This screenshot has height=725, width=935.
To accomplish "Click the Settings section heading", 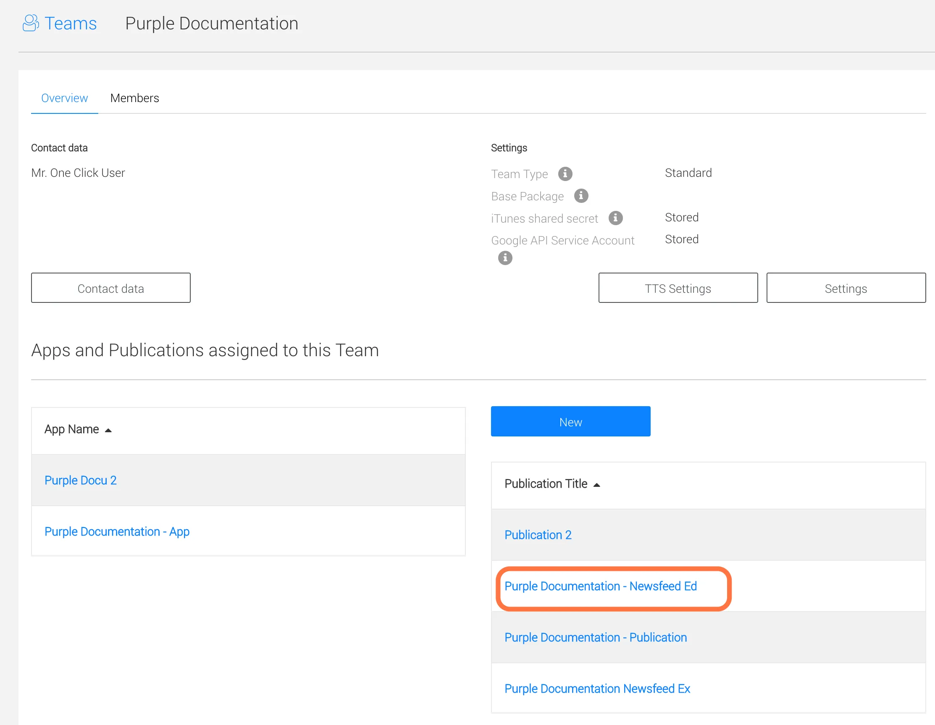I will tap(509, 148).
